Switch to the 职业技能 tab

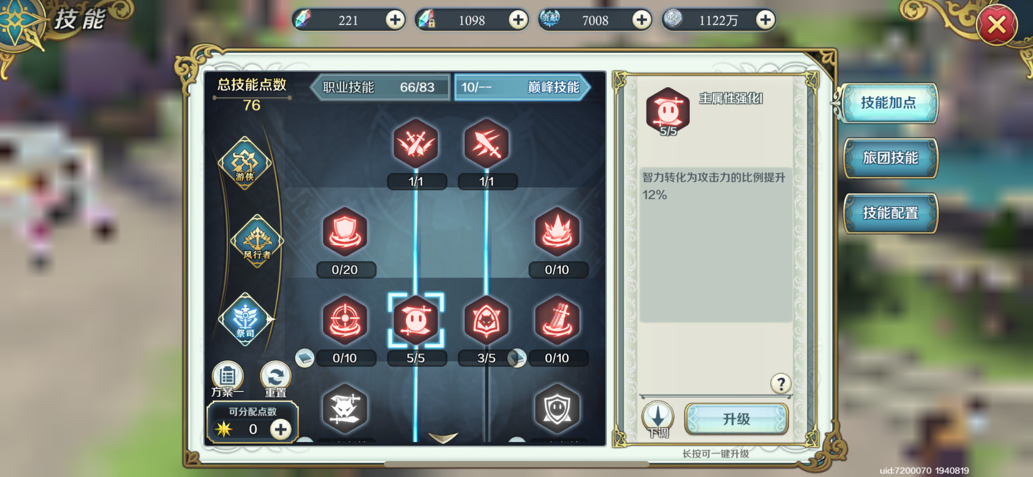click(x=380, y=87)
